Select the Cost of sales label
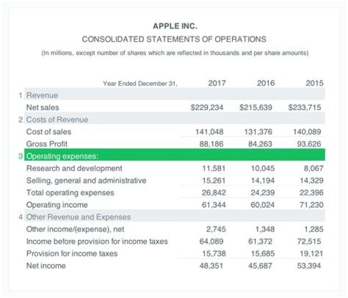This screenshot has height=298, width=348. click(x=48, y=131)
